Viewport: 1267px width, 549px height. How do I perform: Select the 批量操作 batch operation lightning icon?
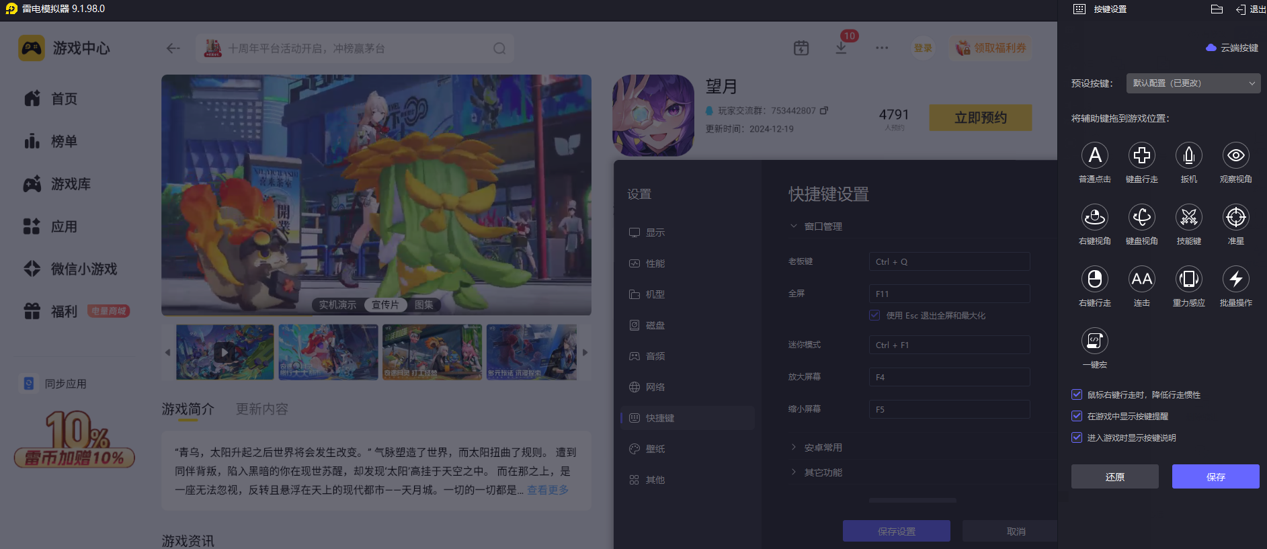tap(1235, 279)
